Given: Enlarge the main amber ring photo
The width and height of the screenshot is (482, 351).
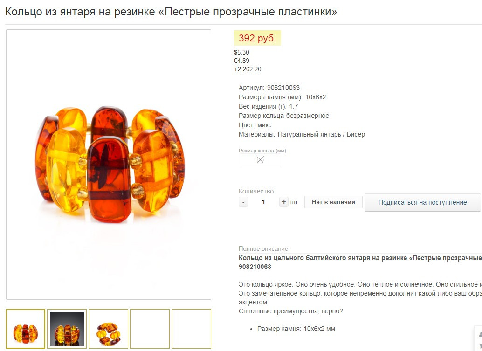Looking at the screenshot, I should (109, 165).
